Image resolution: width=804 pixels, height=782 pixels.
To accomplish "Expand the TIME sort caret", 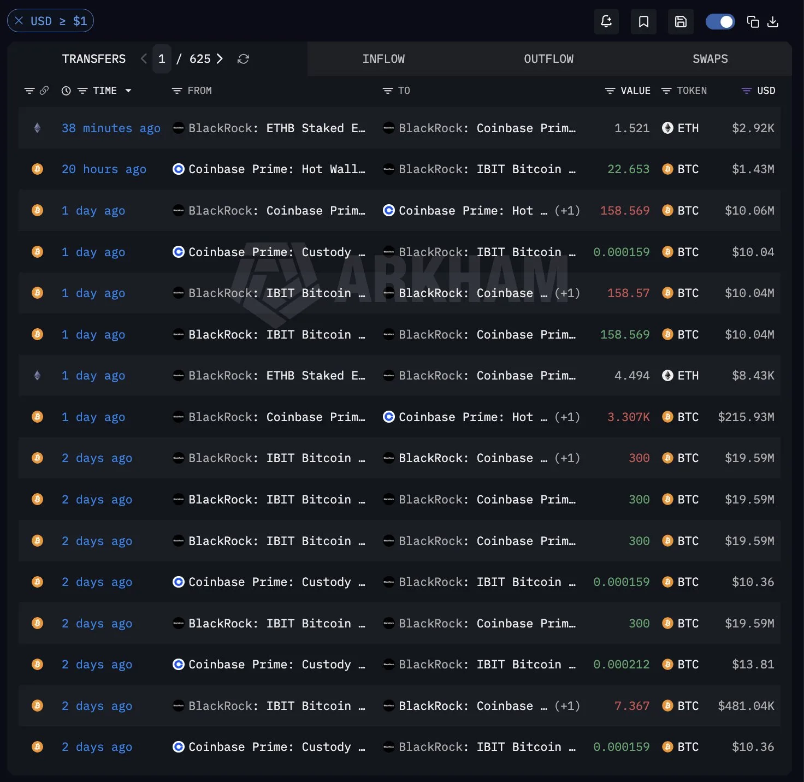I will pos(128,91).
